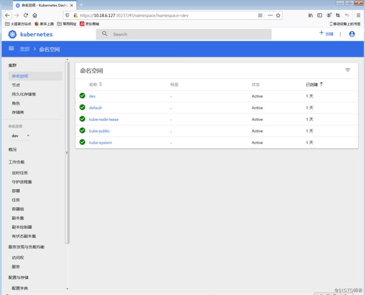The height and width of the screenshot is (295, 365).
Task: Click the 创建 create button
Action: [x=326, y=34]
